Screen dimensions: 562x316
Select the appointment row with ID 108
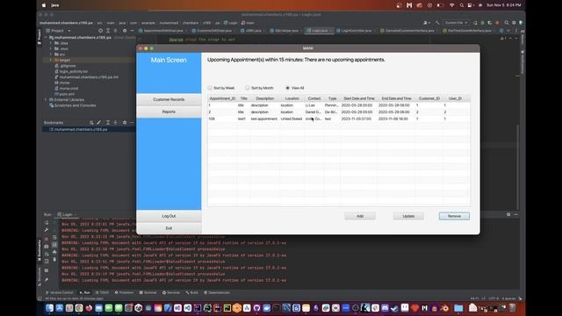339,118
